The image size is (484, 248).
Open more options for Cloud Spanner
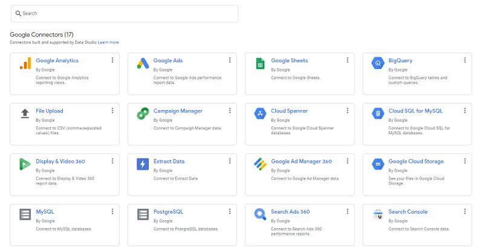pos(347,111)
